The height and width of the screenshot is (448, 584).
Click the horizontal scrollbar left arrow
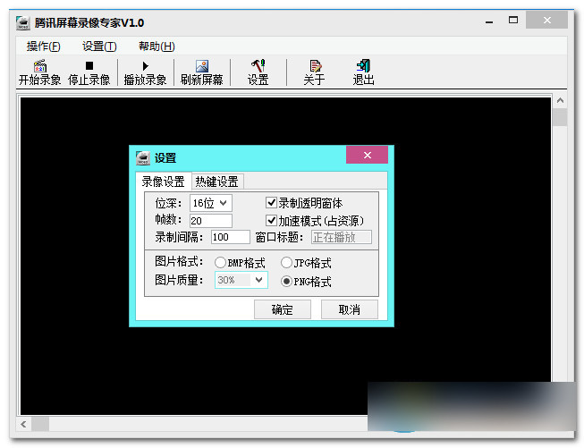(25, 424)
